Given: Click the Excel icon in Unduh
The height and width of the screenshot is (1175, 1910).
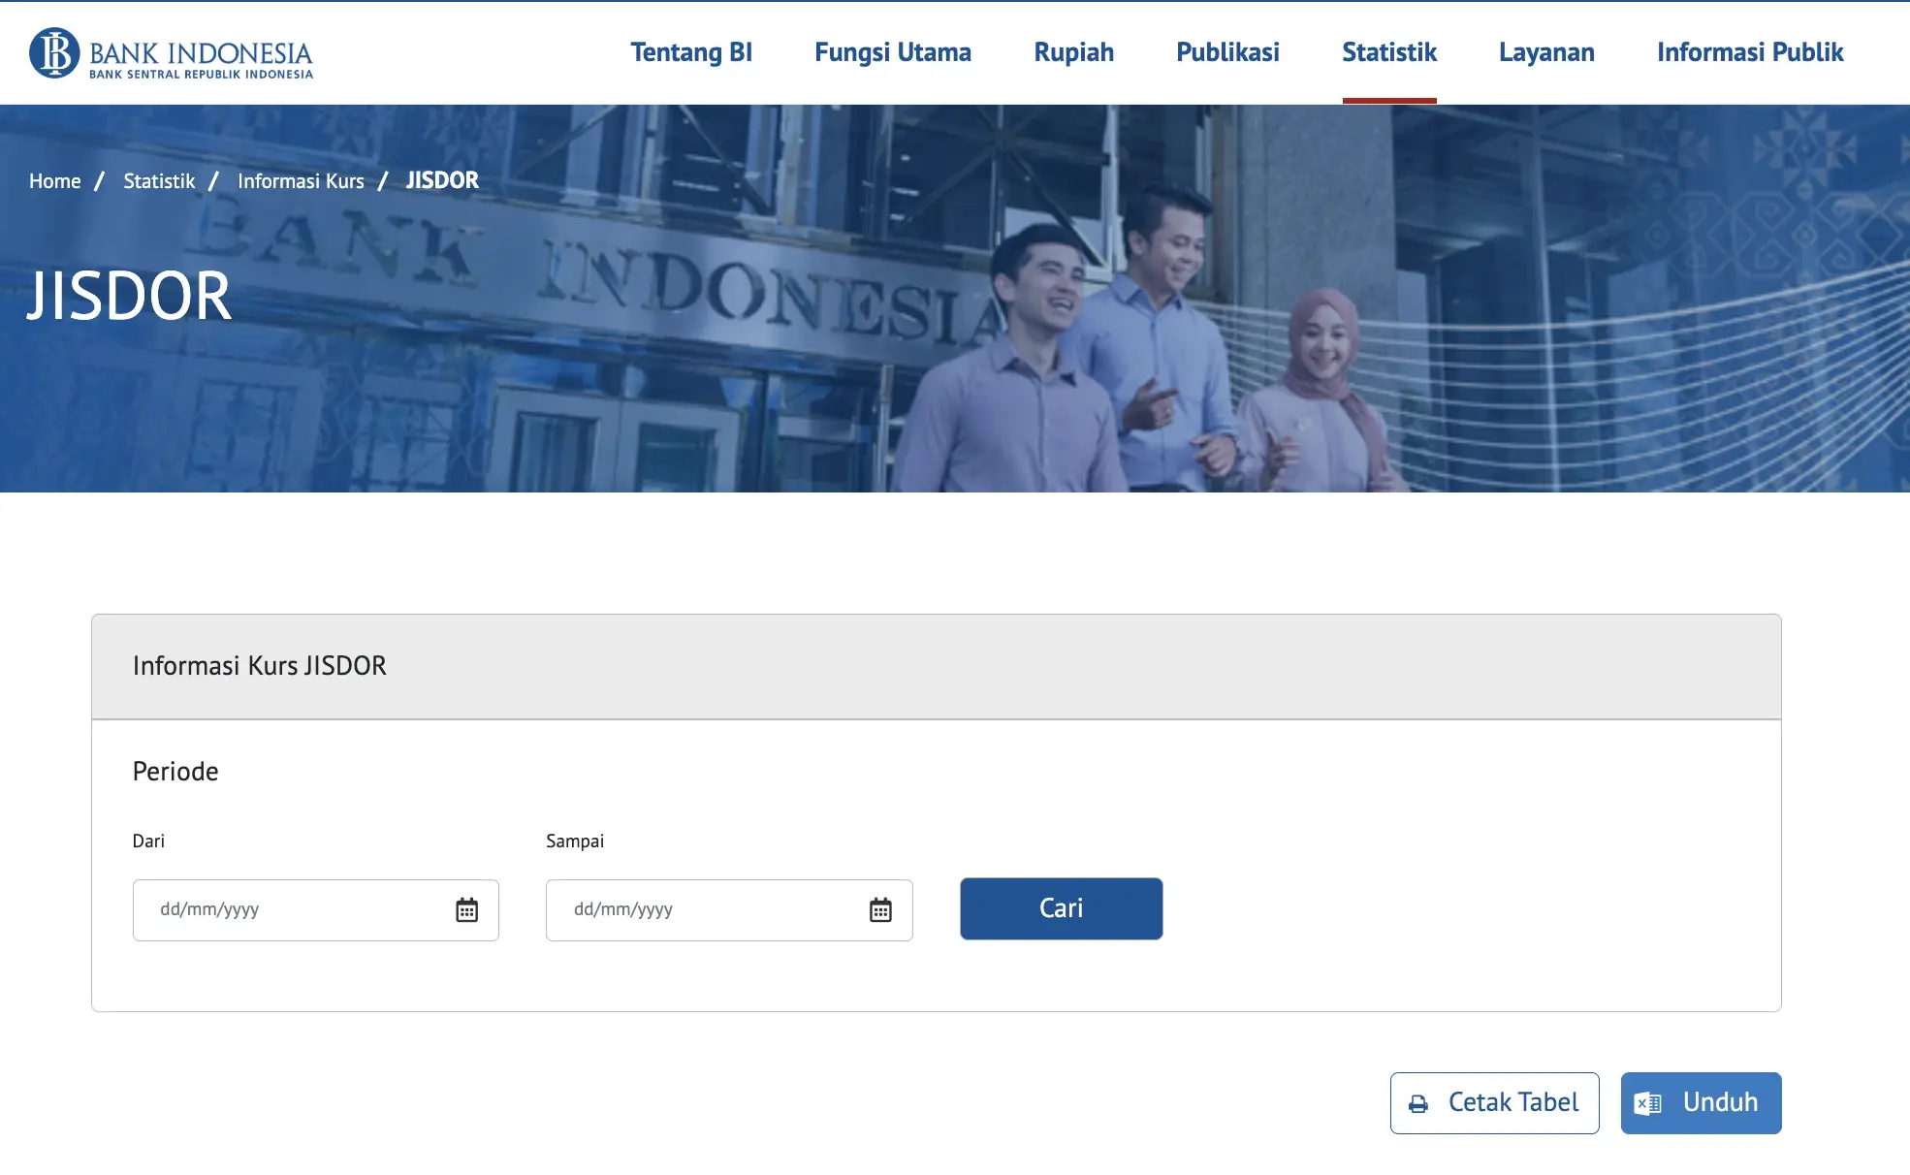Looking at the screenshot, I should coord(1647,1103).
